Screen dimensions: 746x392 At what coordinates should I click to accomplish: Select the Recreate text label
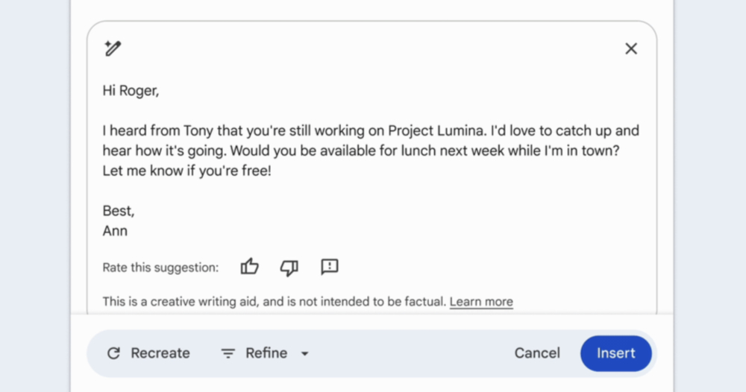[160, 353]
